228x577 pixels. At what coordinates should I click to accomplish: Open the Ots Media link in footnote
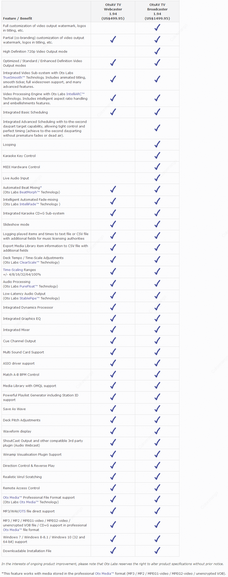103,573
